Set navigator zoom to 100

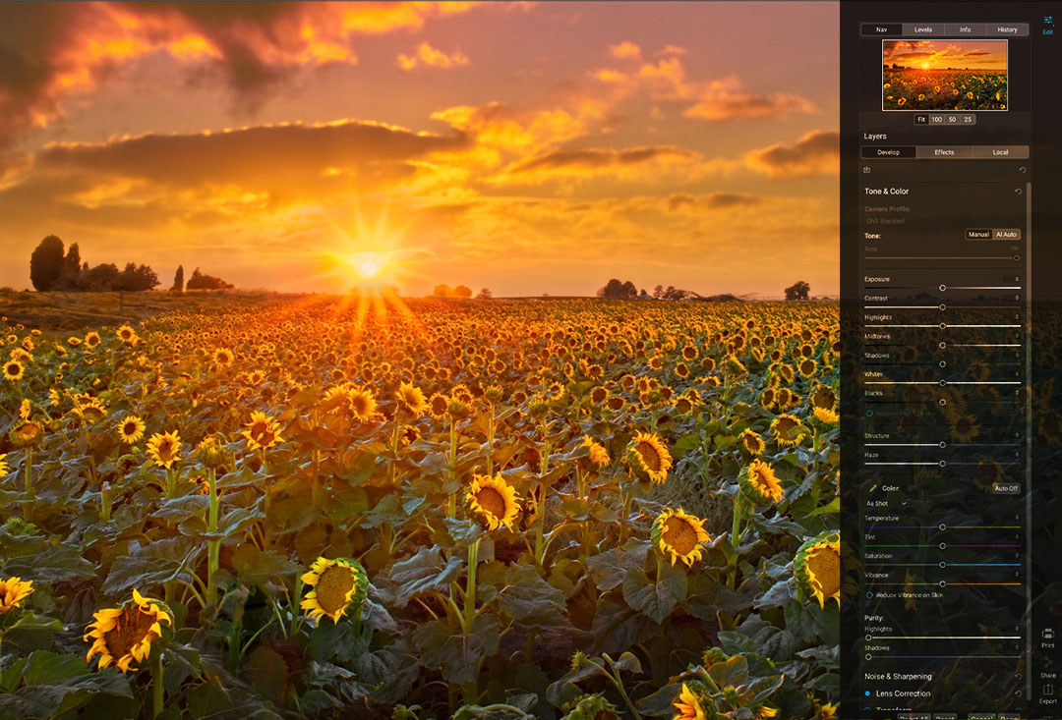937,119
